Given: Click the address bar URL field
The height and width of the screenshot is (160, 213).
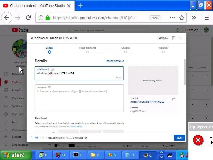Looking at the screenshot, I should tap(95, 18).
